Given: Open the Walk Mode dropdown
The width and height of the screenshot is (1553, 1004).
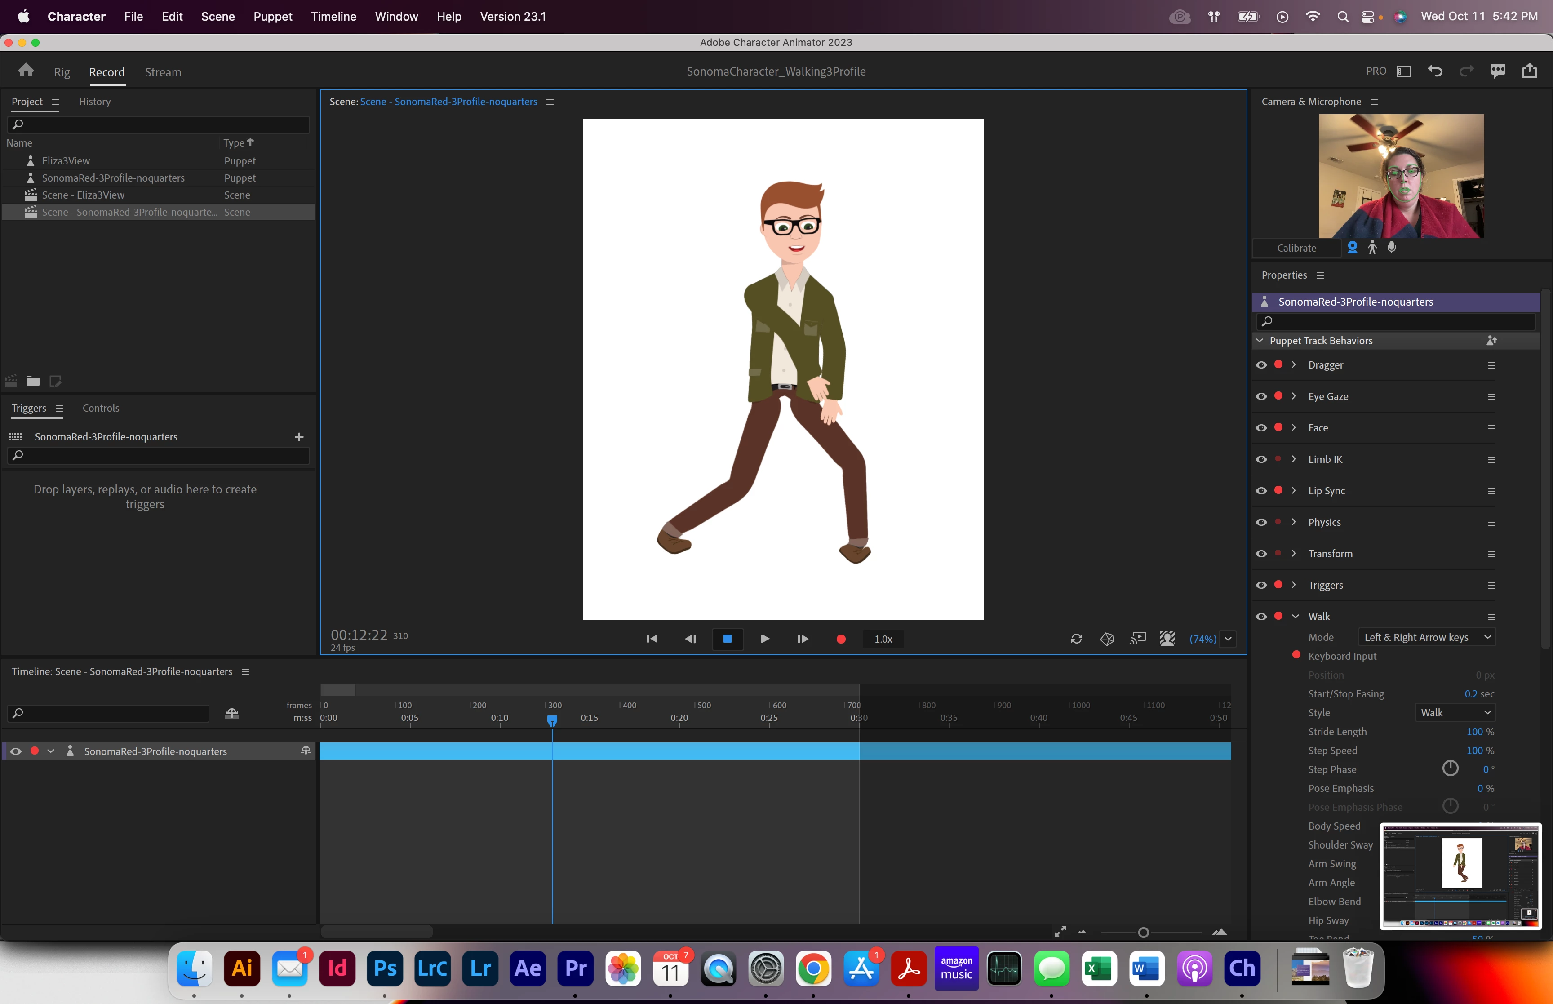Looking at the screenshot, I should point(1427,638).
